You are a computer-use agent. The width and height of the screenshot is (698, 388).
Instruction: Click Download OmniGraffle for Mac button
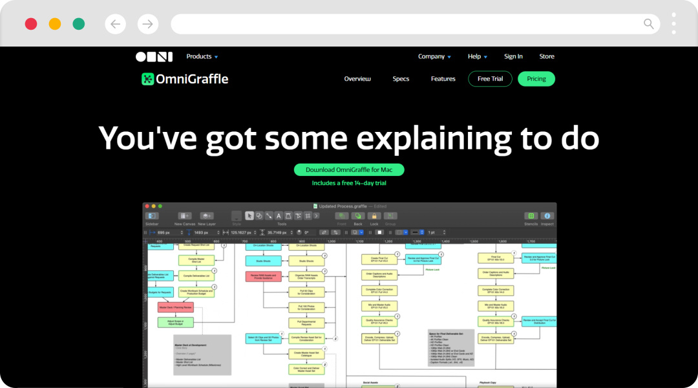point(349,169)
